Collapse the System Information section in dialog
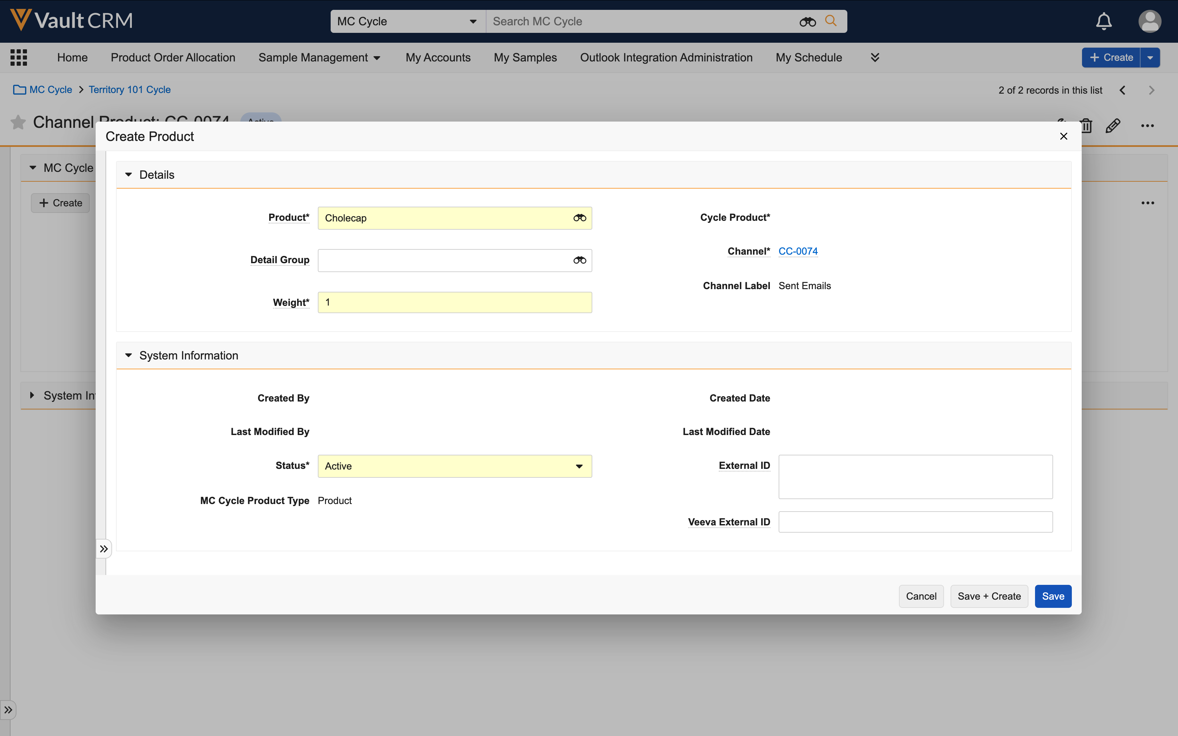Viewport: 1178px width, 736px height. coord(129,355)
